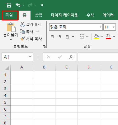This screenshot has height=125, width=118.
Task: Open the Name Box dropdown arrow
Action: tap(30, 57)
